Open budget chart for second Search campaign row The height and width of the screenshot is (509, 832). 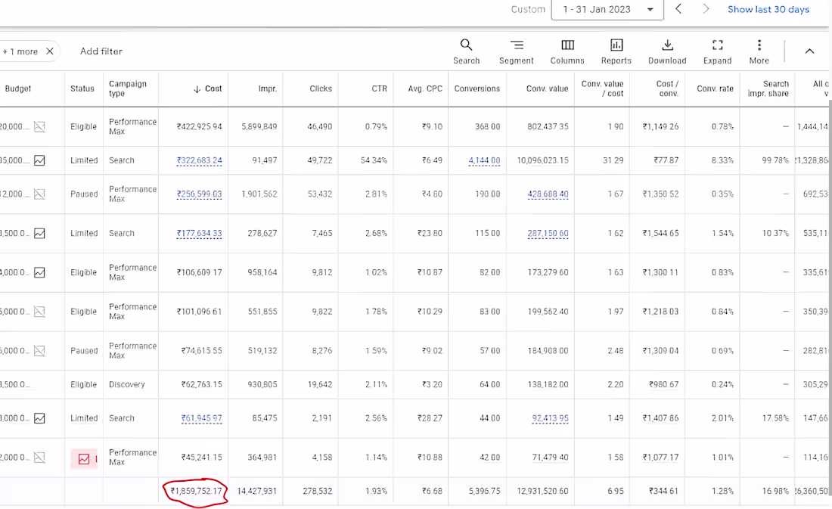39,233
